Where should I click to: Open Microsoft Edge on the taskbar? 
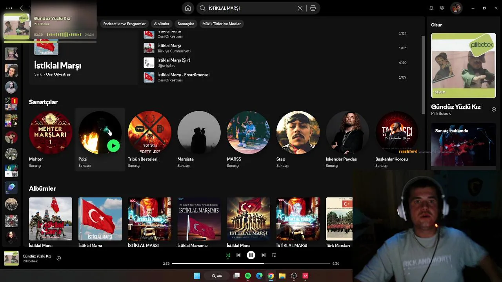[x=259, y=276]
